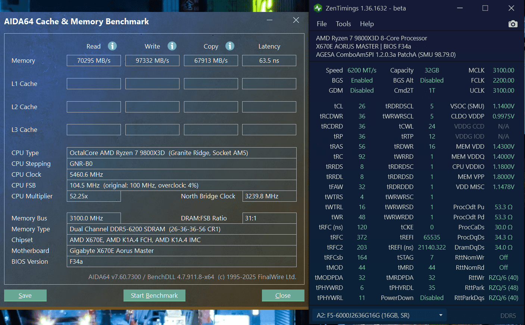Image resolution: width=525 pixels, height=325 pixels.
Task: Click the BIOS Version value F34a
Action: point(182,261)
